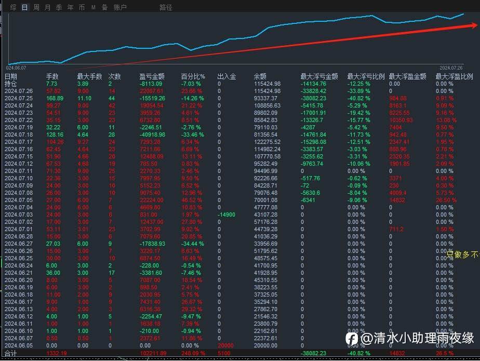This screenshot has width=480, height=361.
Task: Select the 2024.06.21 date row
Action: (x=19, y=273)
